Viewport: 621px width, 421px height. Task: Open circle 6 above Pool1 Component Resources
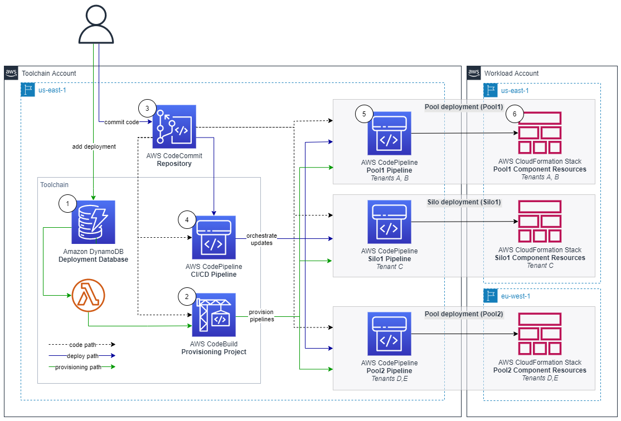[x=515, y=114]
